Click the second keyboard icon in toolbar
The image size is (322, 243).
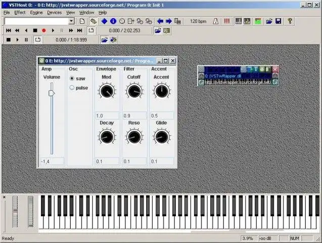click(247, 21)
